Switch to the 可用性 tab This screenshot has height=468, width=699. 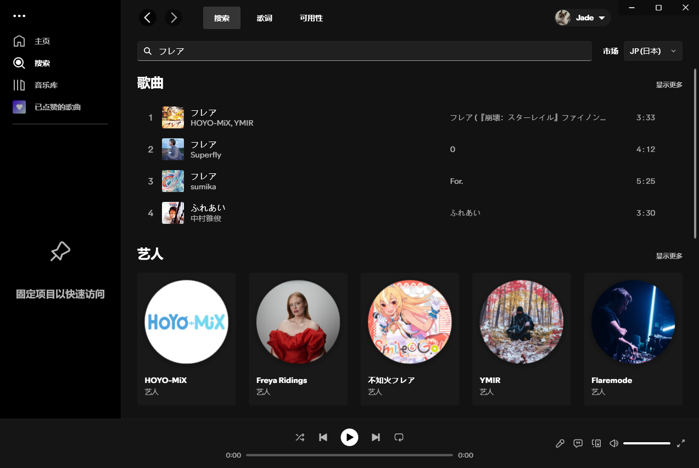311,18
